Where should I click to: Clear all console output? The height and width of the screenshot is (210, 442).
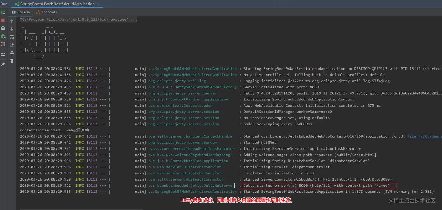pyautogui.click(x=12, y=61)
